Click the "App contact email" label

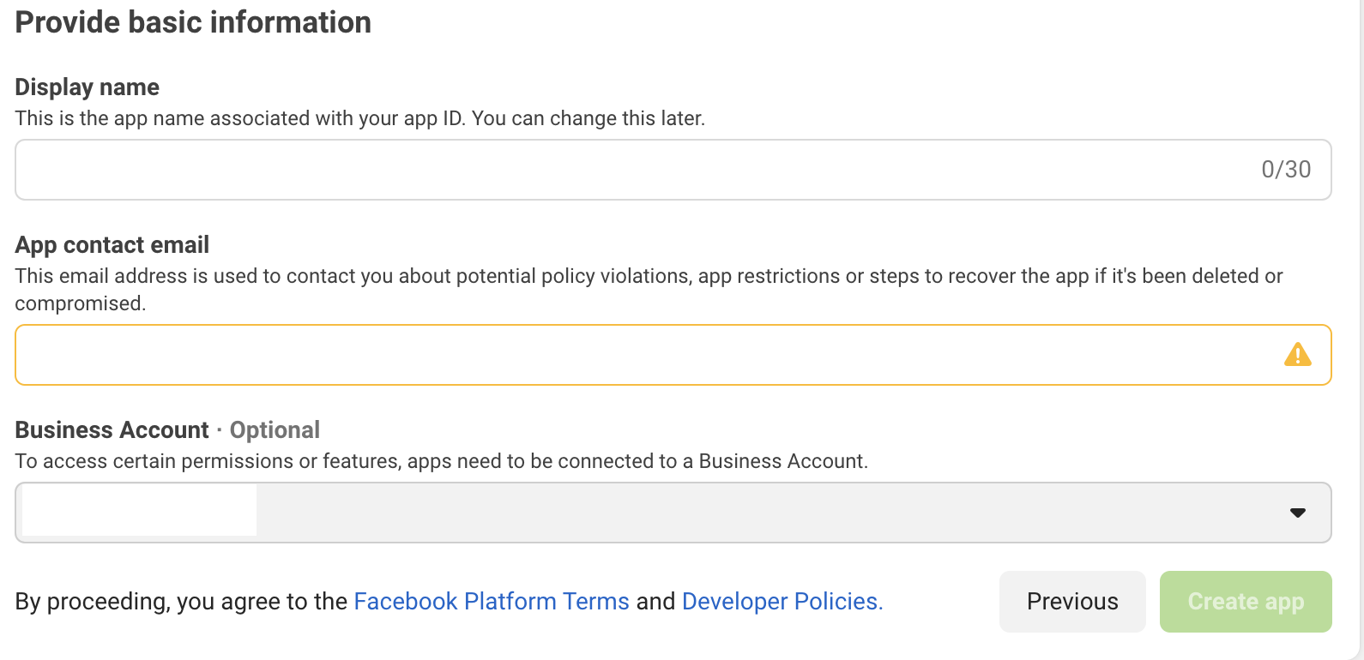tap(112, 245)
